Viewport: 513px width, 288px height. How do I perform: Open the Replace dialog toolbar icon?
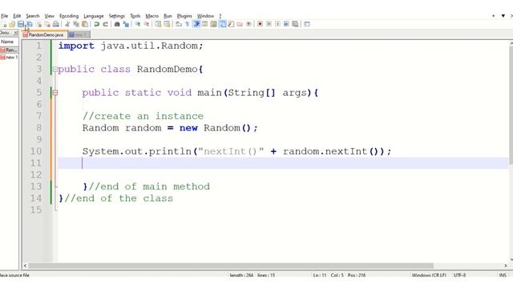[x=126, y=24]
